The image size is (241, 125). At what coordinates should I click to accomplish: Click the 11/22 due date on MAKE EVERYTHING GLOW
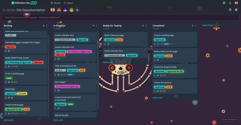pyautogui.click(x=14, y=67)
